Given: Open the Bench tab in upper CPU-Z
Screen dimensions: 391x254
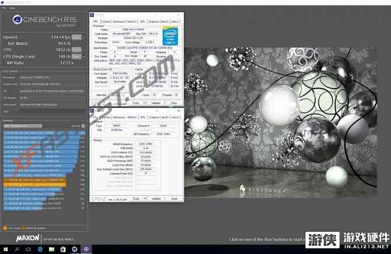Looking at the screenshot, I should [165, 22].
